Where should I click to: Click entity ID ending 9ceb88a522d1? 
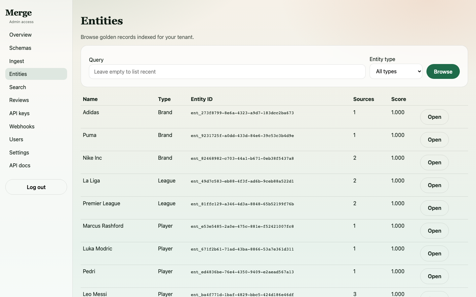242,181
